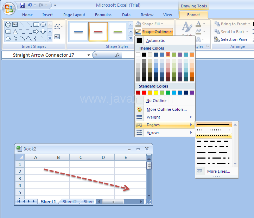Click the Text Fill letter A icon
This screenshot has width=254, height=218.
[x=198, y=24]
